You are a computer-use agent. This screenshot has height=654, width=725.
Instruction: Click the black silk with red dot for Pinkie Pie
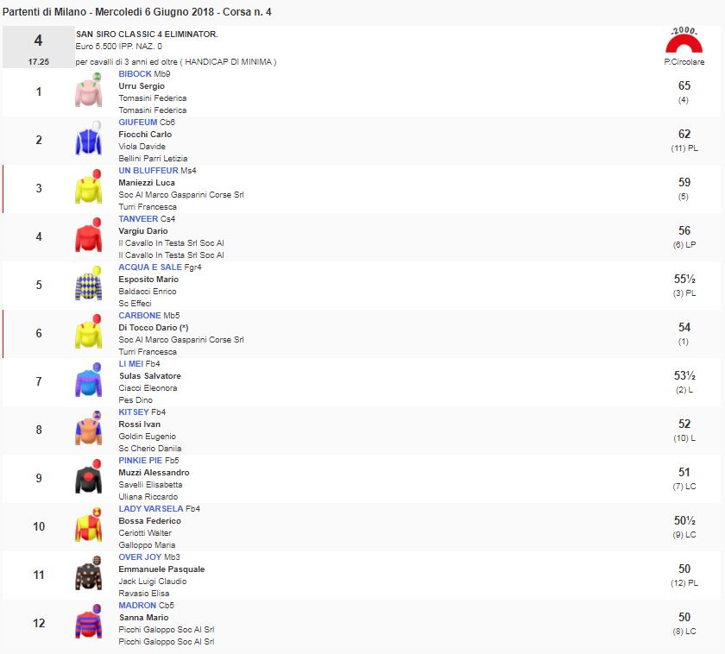click(x=88, y=478)
